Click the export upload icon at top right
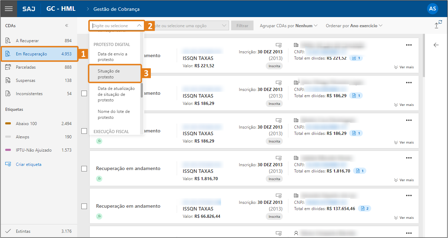Screen dimensions: 448x238 point(438,25)
